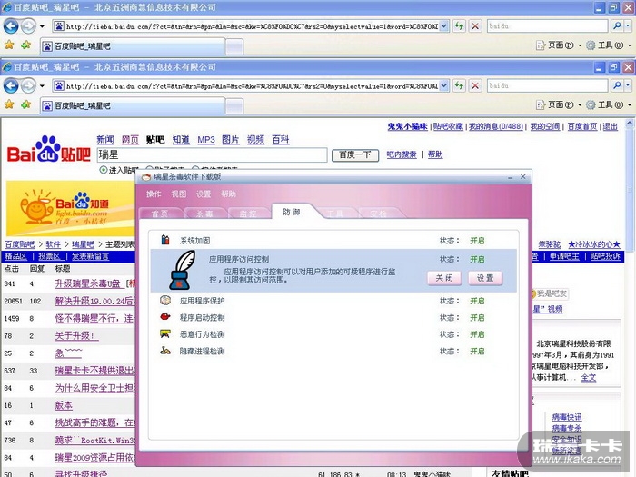The height and width of the screenshot is (477, 636).
Task: Expand address bar dropdown in front IE window
Action: 444,86
